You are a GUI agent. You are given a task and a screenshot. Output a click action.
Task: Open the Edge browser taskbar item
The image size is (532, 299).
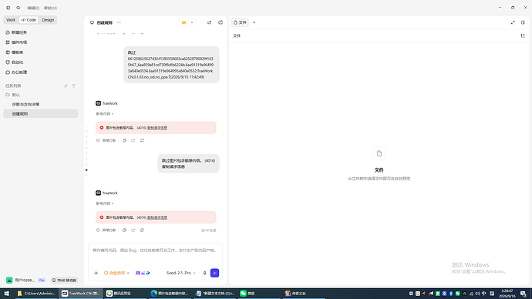[170, 294]
